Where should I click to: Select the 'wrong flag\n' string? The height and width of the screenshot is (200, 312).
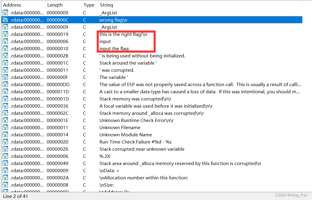point(113,20)
